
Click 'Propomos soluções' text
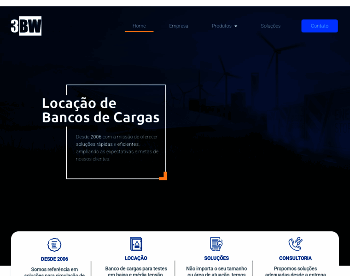point(295,269)
